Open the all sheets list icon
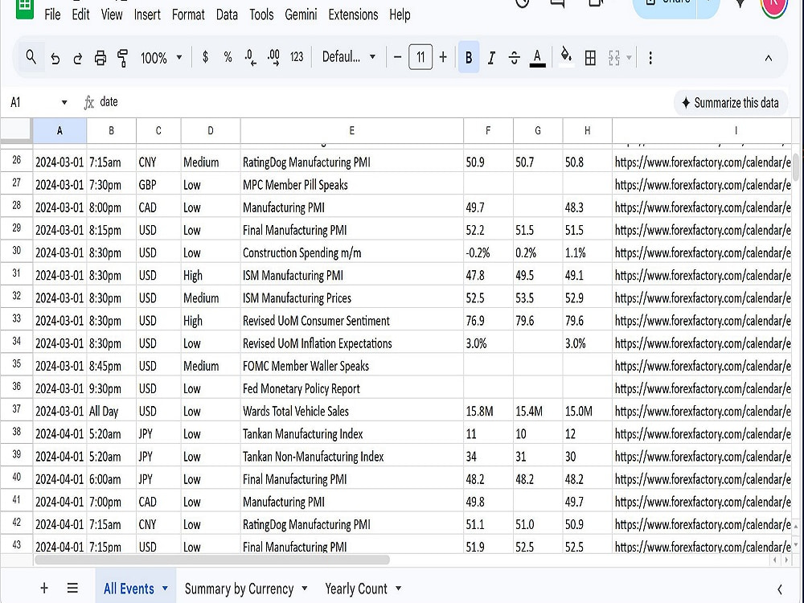Image resolution: width=804 pixels, height=603 pixels. (72, 589)
